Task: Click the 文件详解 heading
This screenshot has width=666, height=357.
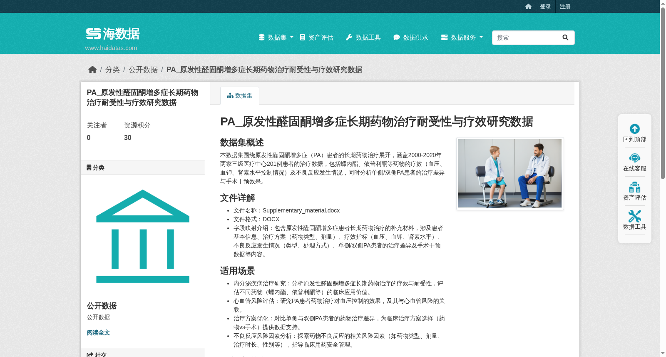Action: pos(238,198)
